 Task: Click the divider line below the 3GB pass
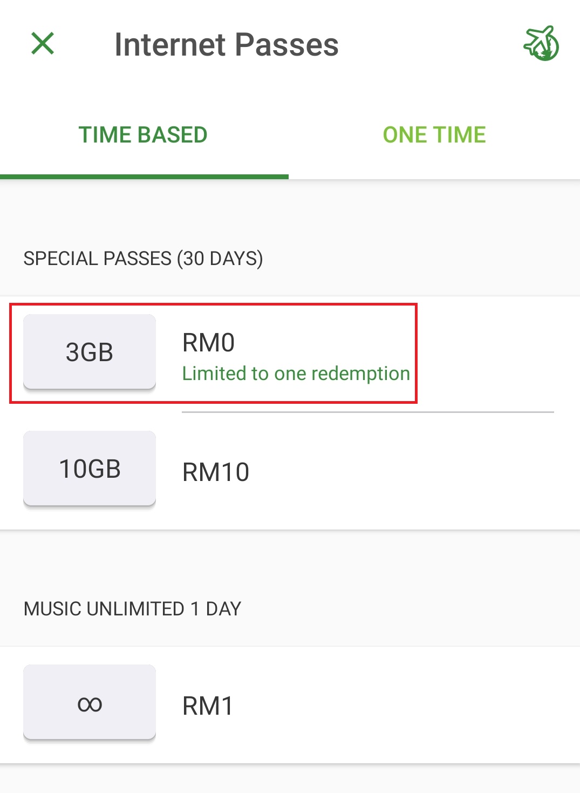(x=368, y=412)
